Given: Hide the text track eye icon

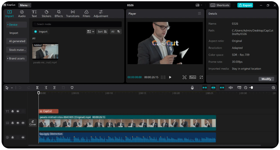Looking at the screenshot, I should click(x=18, y=111).
